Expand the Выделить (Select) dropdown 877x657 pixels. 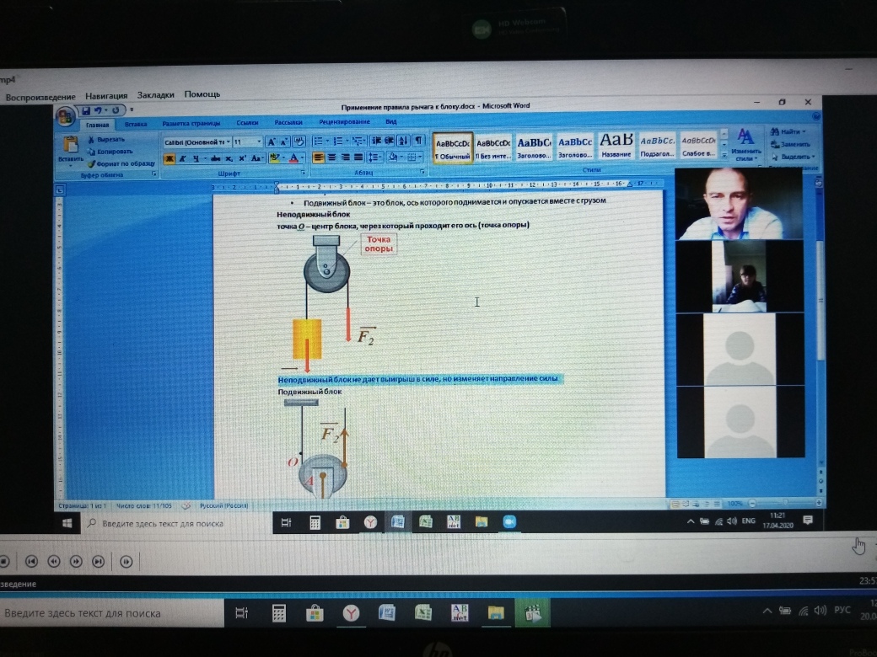click(x=794, y=157)
